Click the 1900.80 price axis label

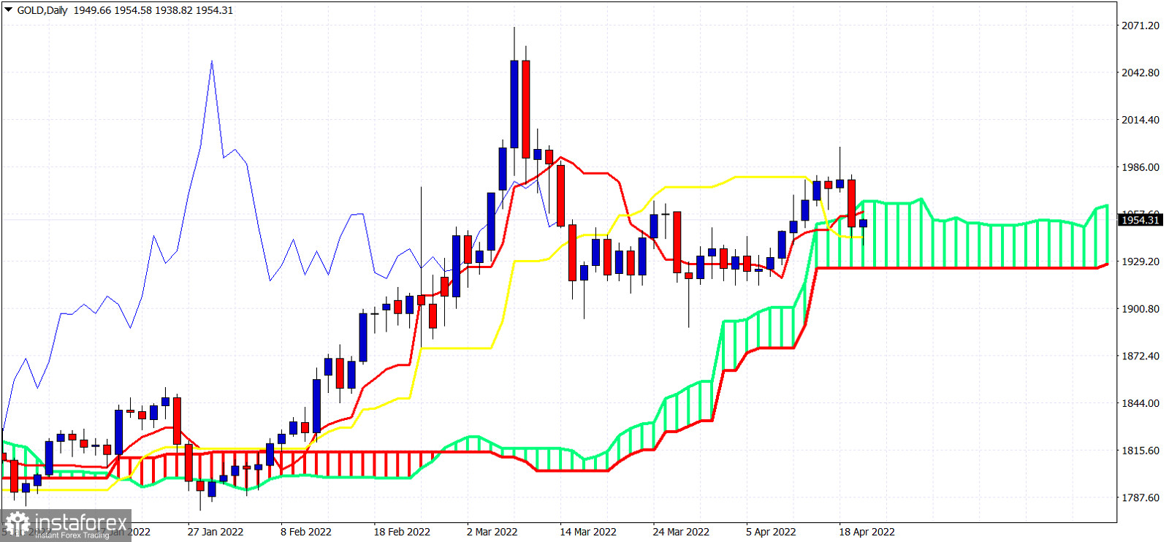click(1141, 309)
